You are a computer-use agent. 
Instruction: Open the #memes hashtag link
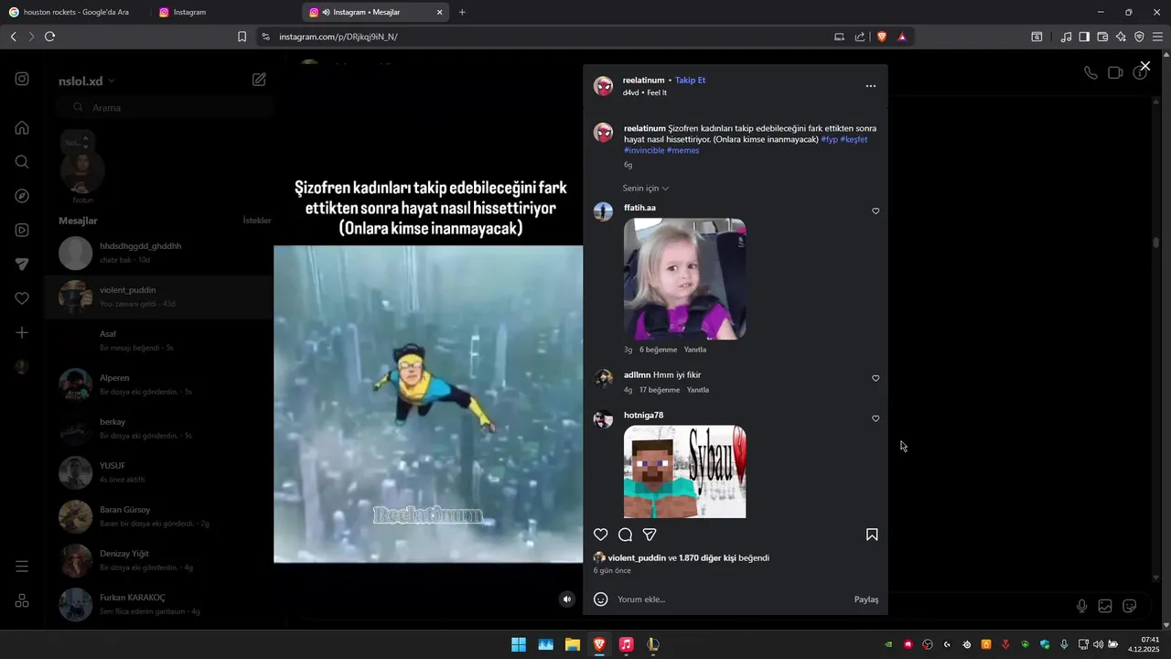tap(683, 150)
